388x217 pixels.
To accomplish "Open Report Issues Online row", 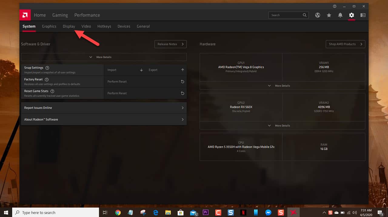I will [104, 108].
